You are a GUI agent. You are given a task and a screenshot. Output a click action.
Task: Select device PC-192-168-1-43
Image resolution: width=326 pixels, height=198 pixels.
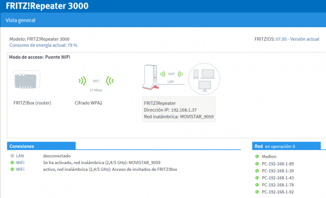(x=278, y=178)
